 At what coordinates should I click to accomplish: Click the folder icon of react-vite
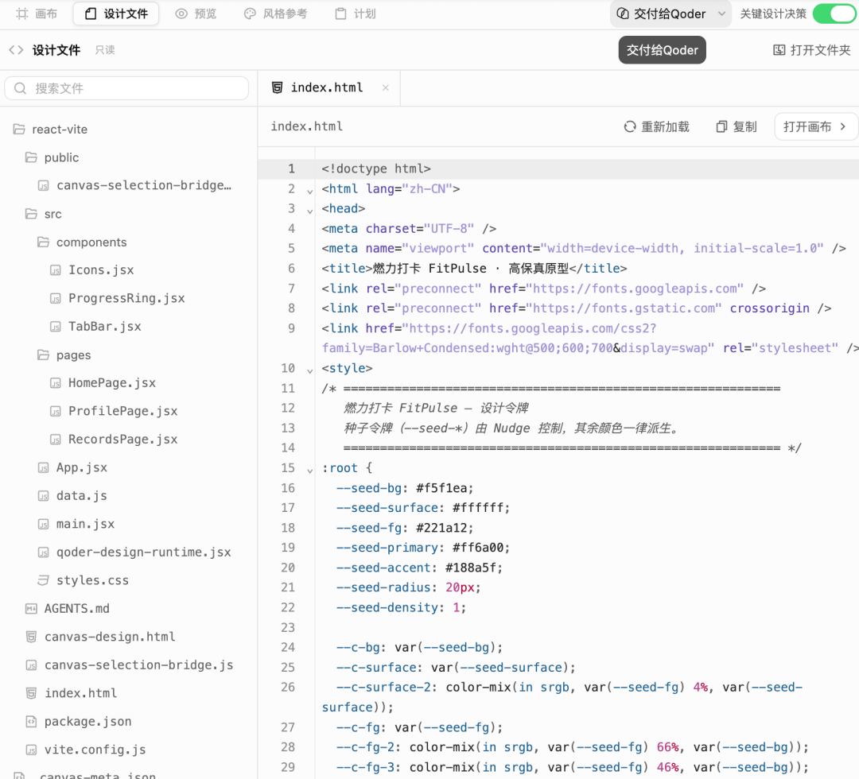(19, 130)
